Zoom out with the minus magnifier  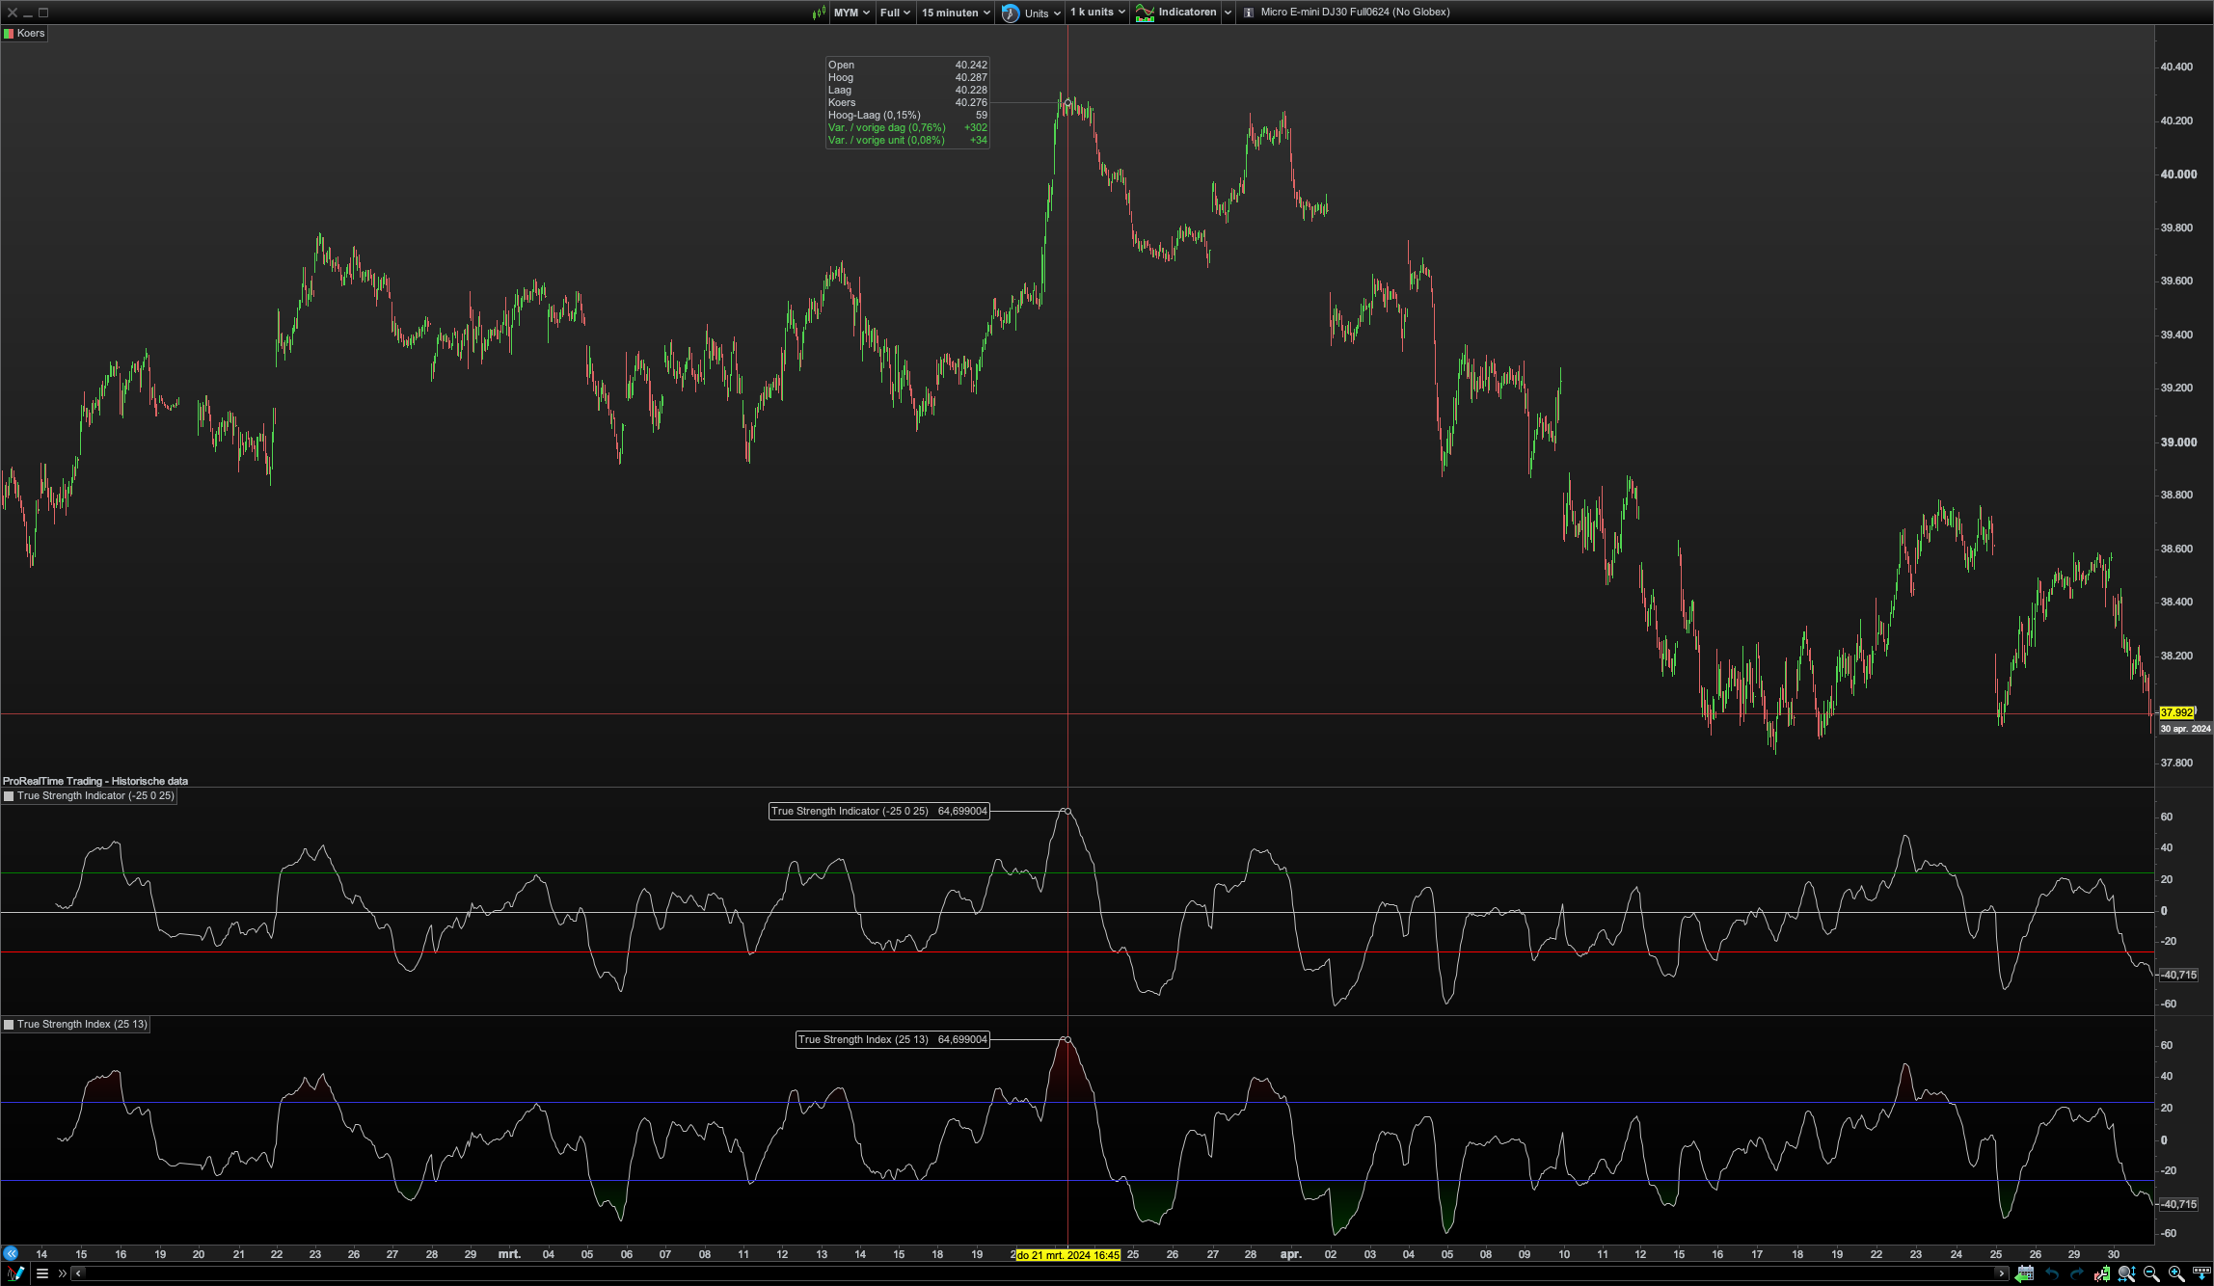(x=2151, y=1273)
